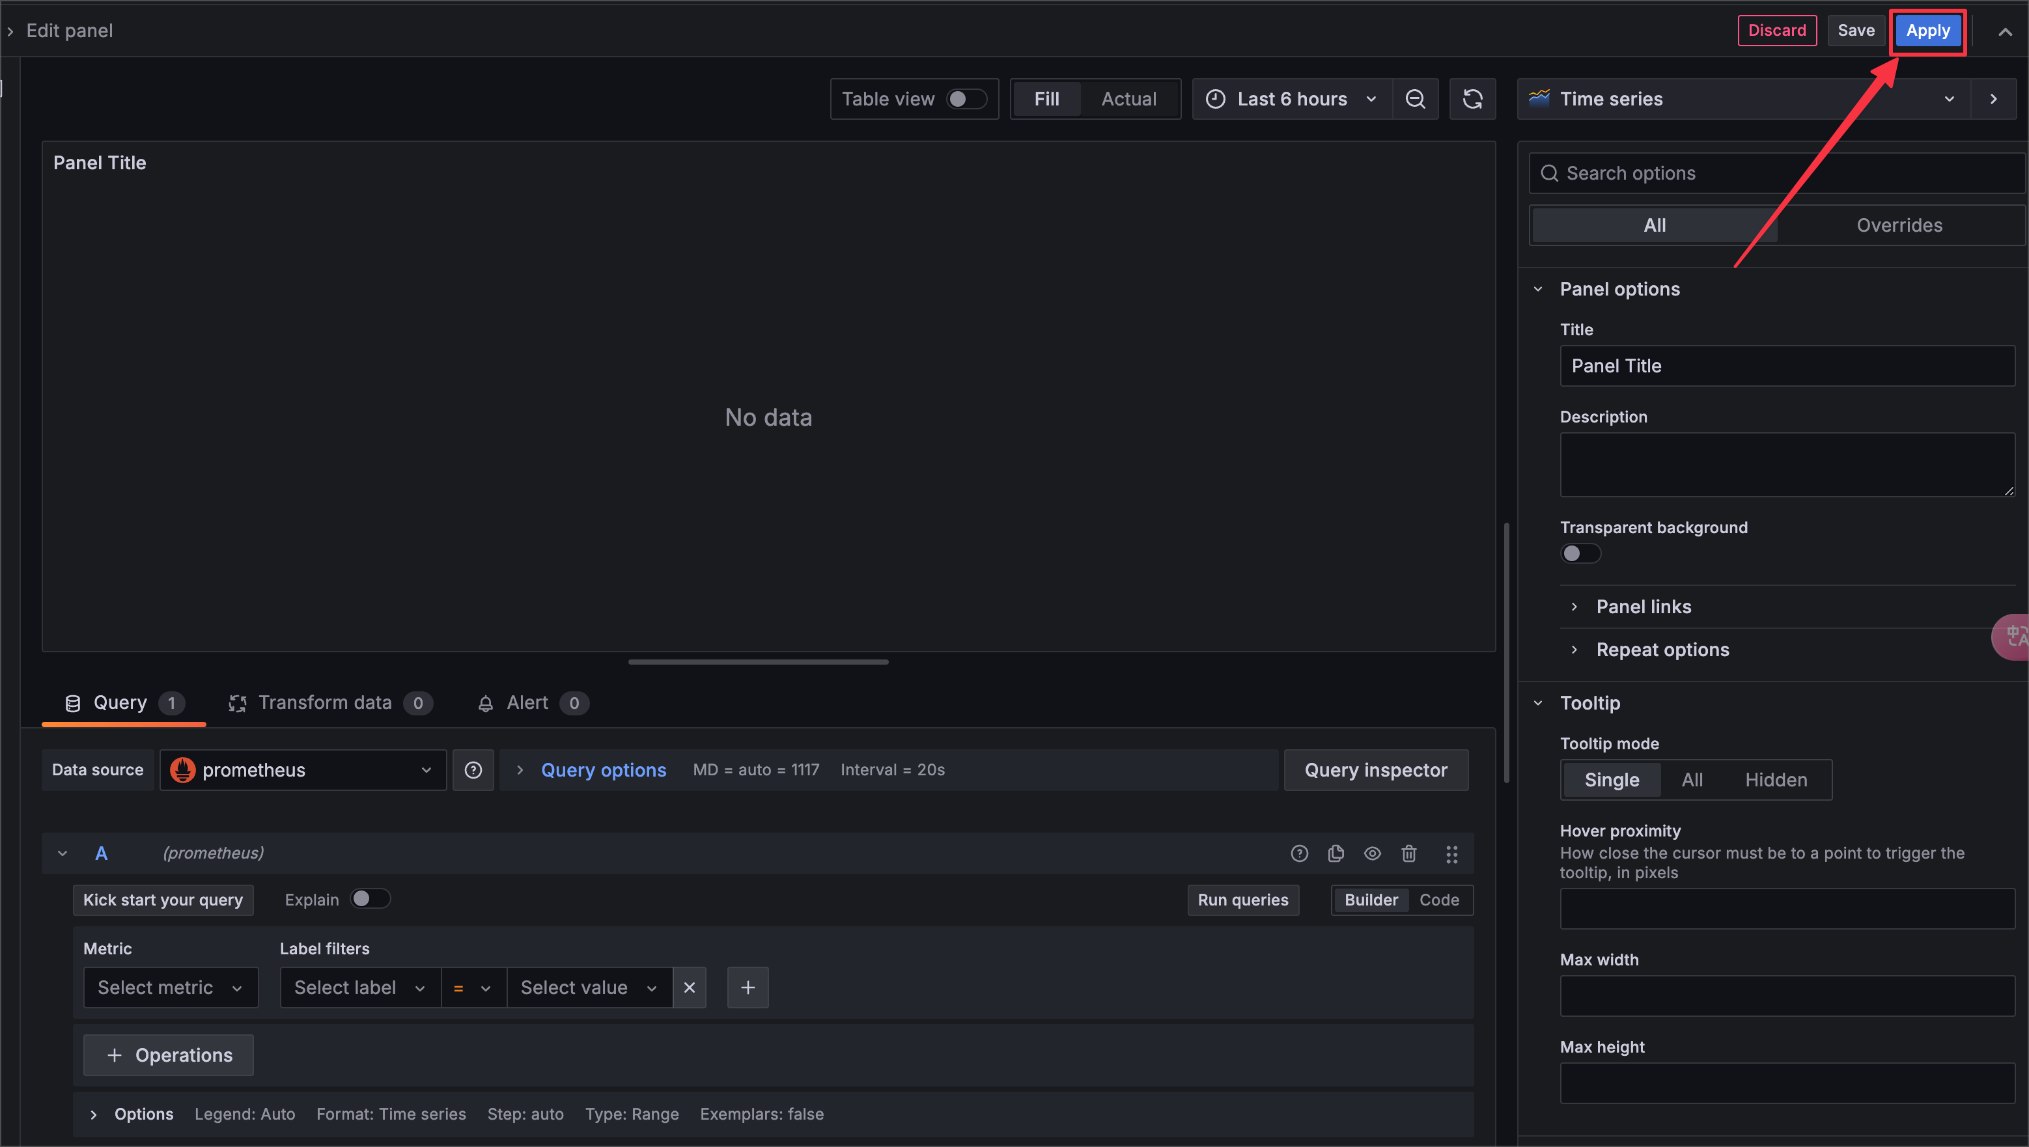Delete query A with trash icon
Viewport: 2029px width, 1147px height.
tap(1409, 853)
